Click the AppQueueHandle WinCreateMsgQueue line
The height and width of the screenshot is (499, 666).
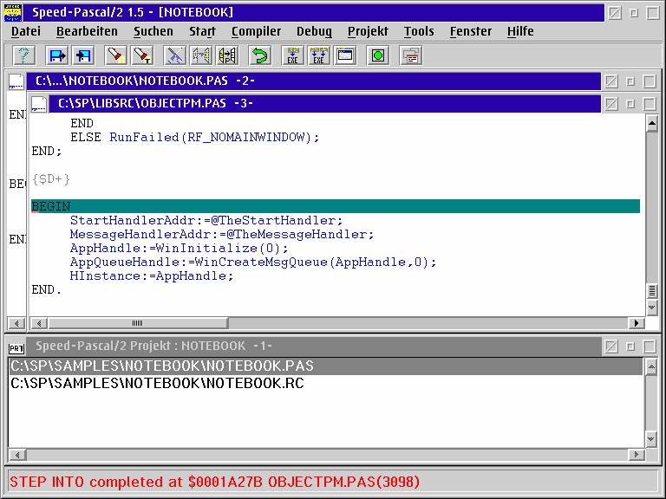point(253,262)
